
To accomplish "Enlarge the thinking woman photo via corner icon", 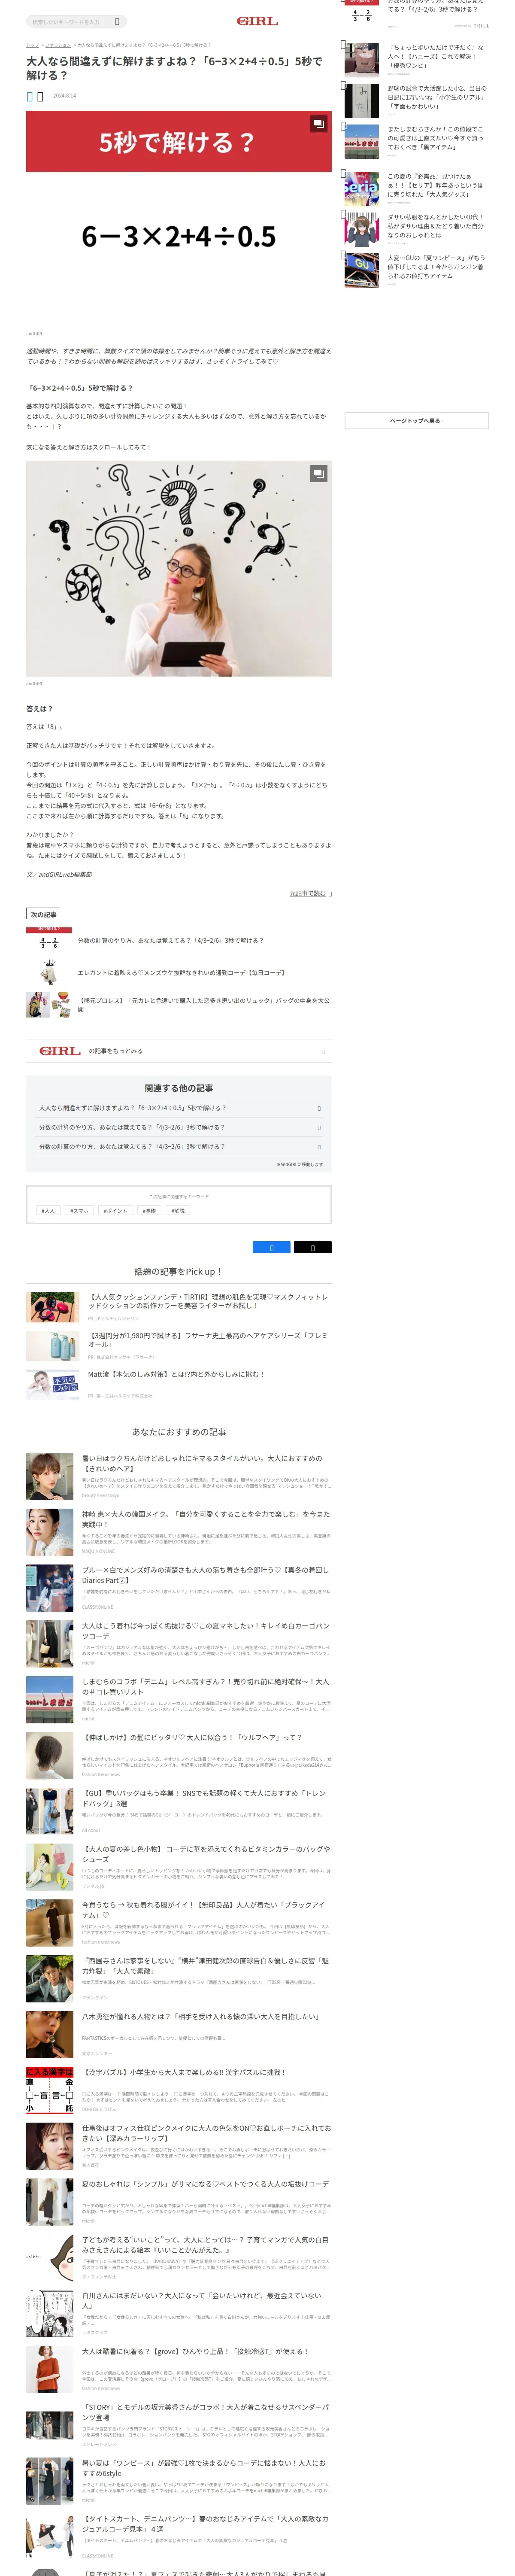I will coord(318,474).
